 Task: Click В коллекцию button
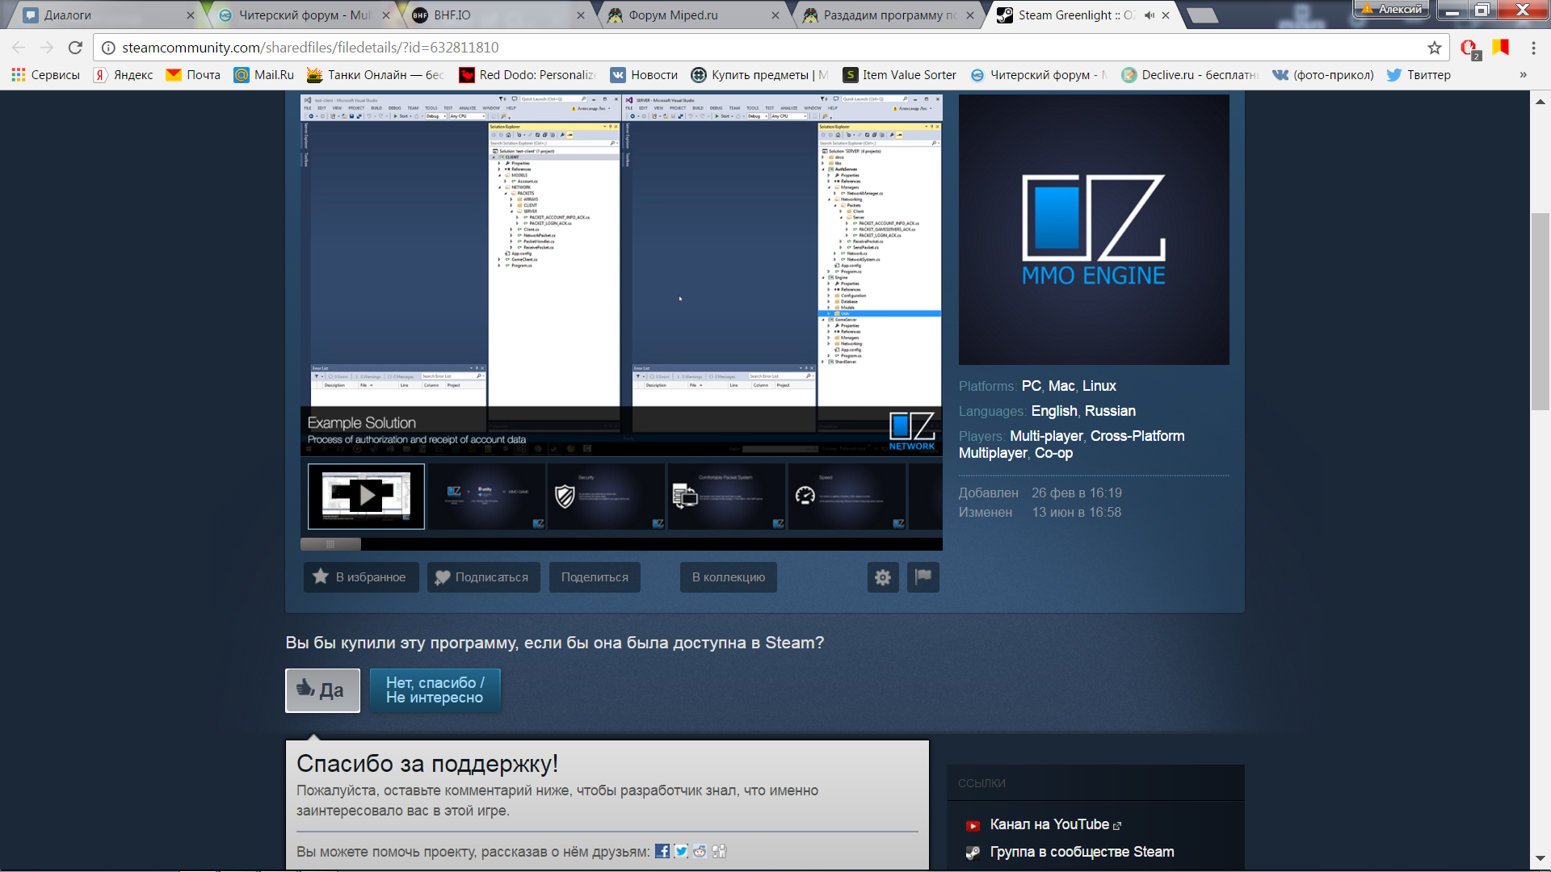[x=729, y=577]
